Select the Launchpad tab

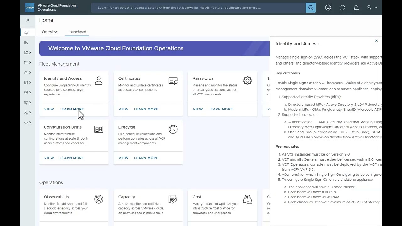pyautogui.click(x=77, y=32)
